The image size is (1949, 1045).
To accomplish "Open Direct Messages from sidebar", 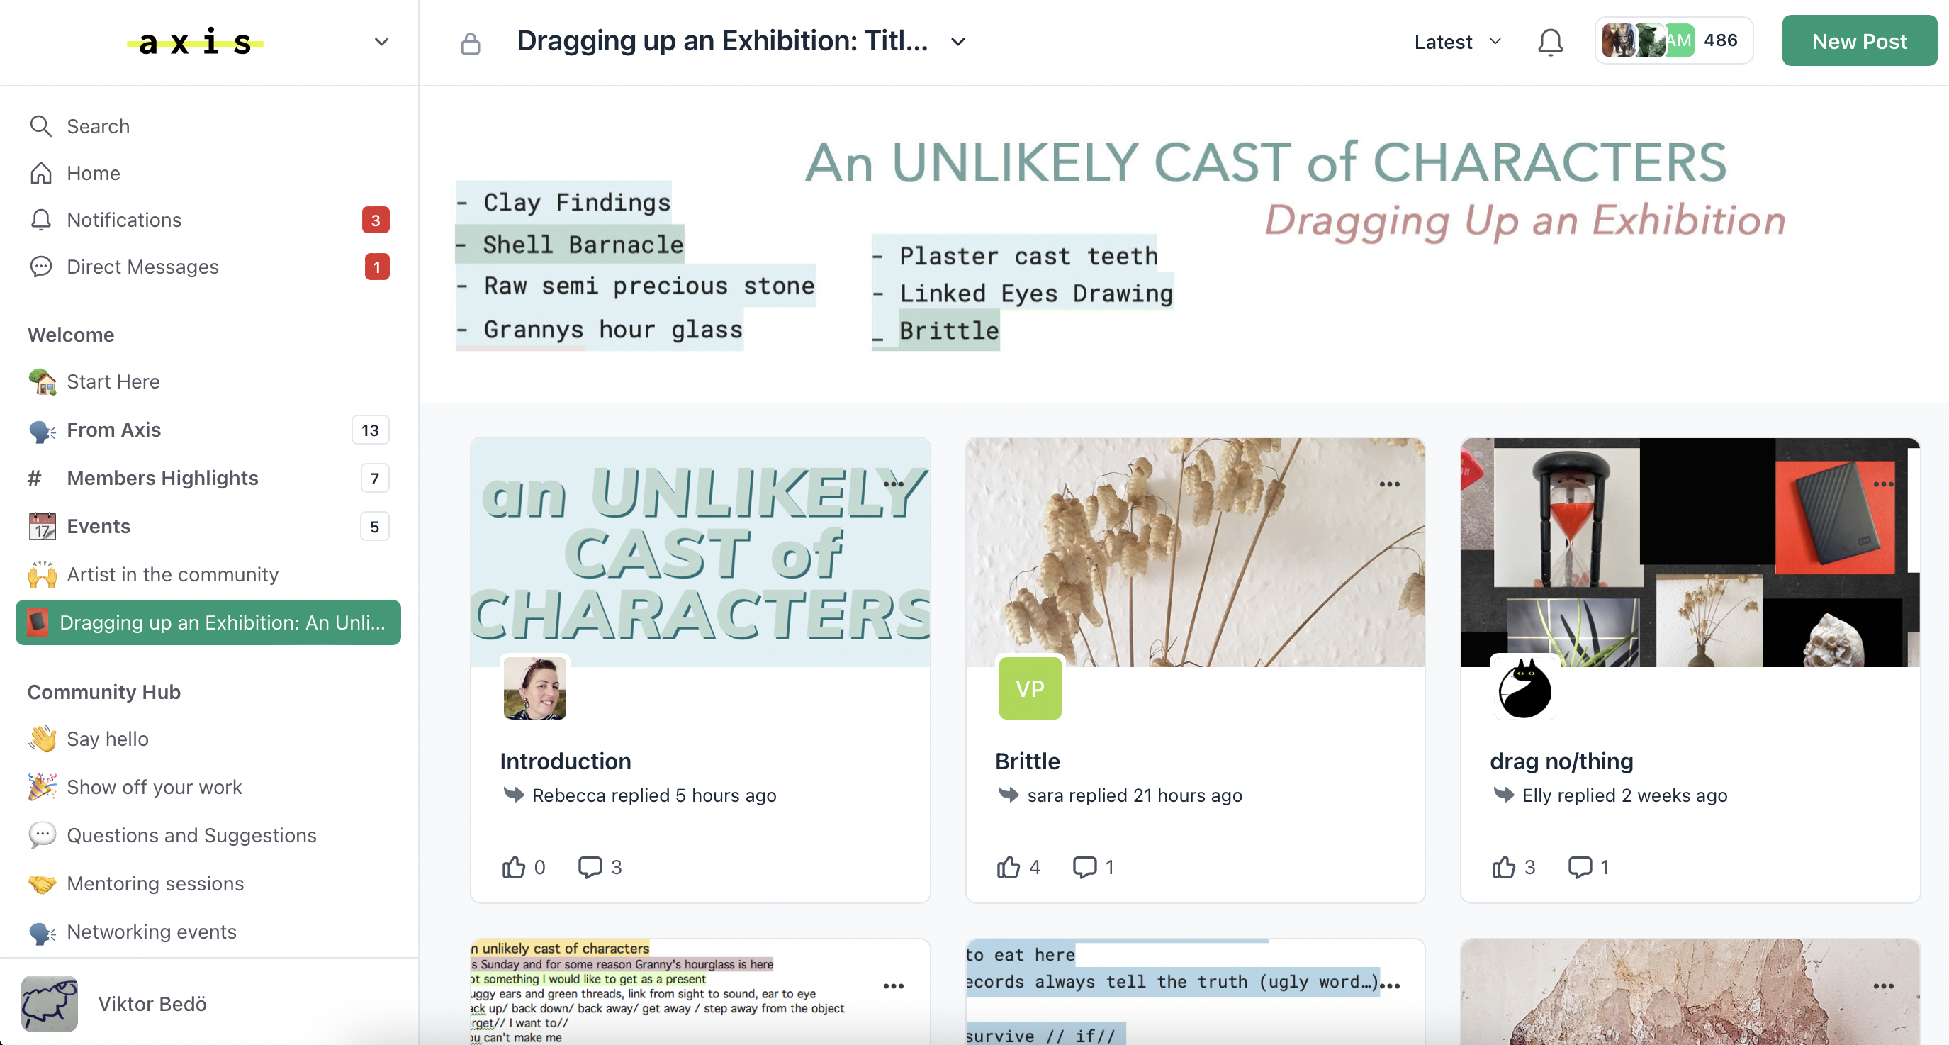I will point(142,267).
